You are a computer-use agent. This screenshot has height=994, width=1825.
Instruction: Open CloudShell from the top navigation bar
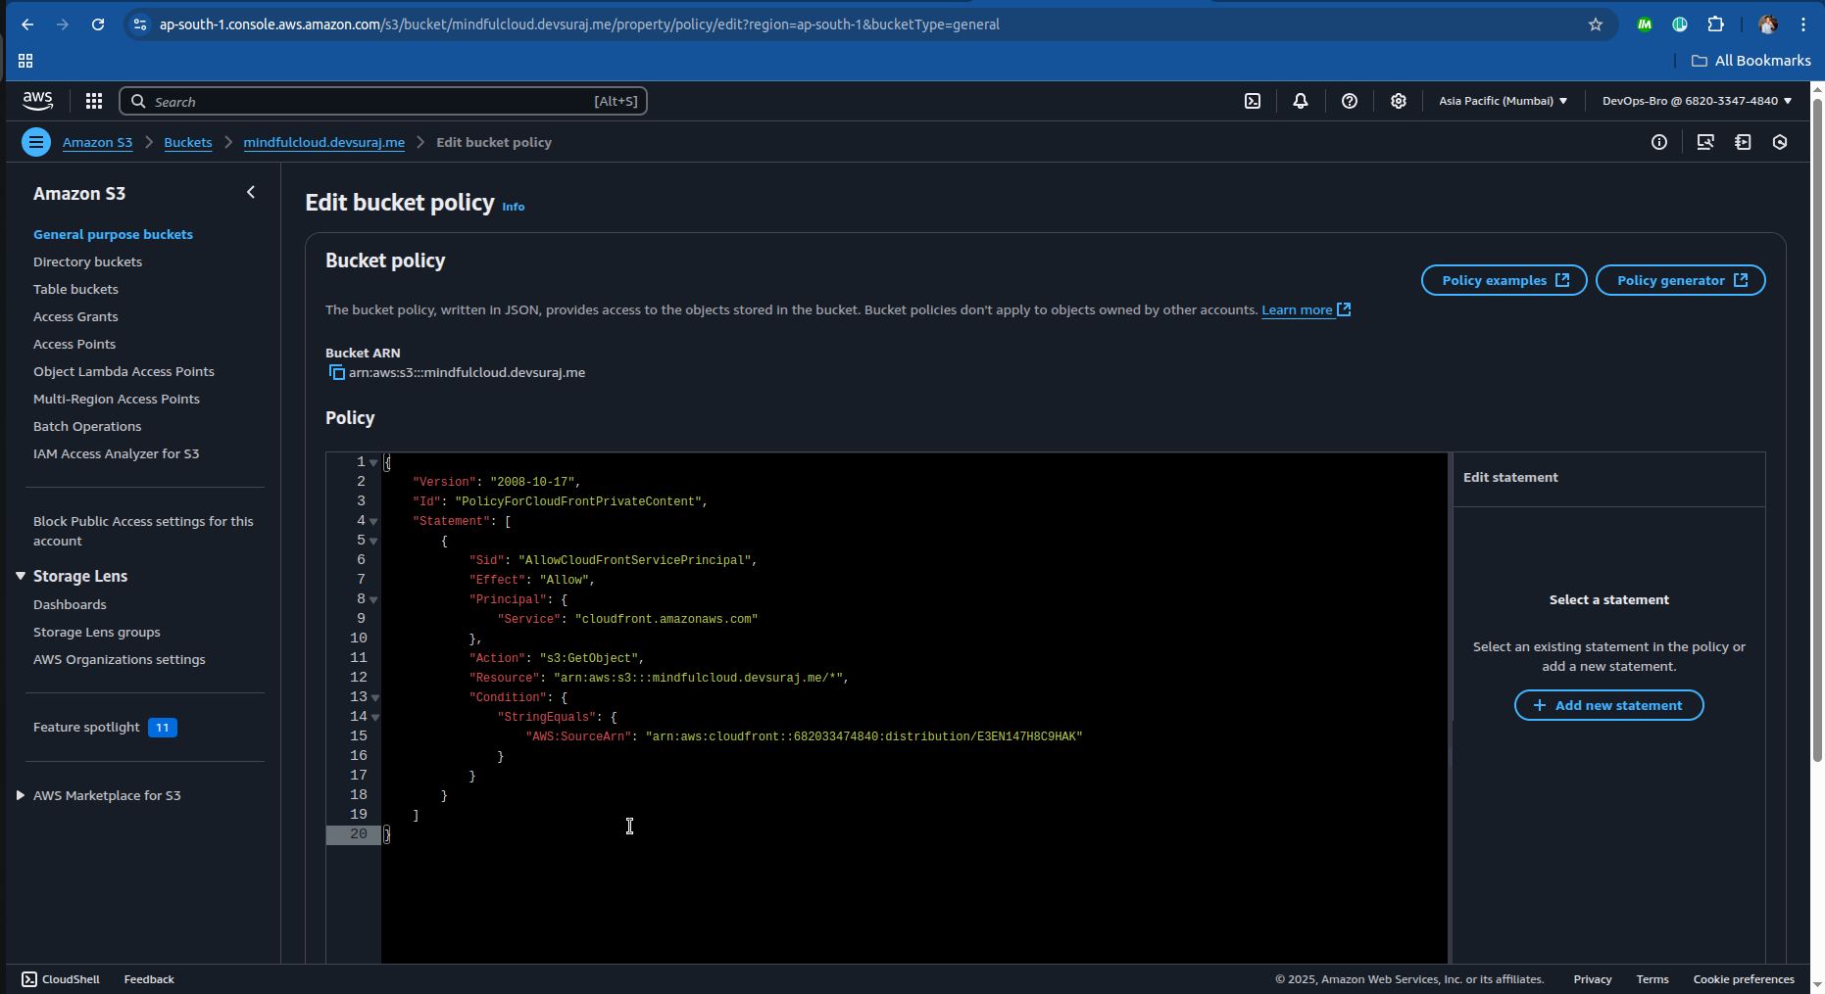[1253, 101]
